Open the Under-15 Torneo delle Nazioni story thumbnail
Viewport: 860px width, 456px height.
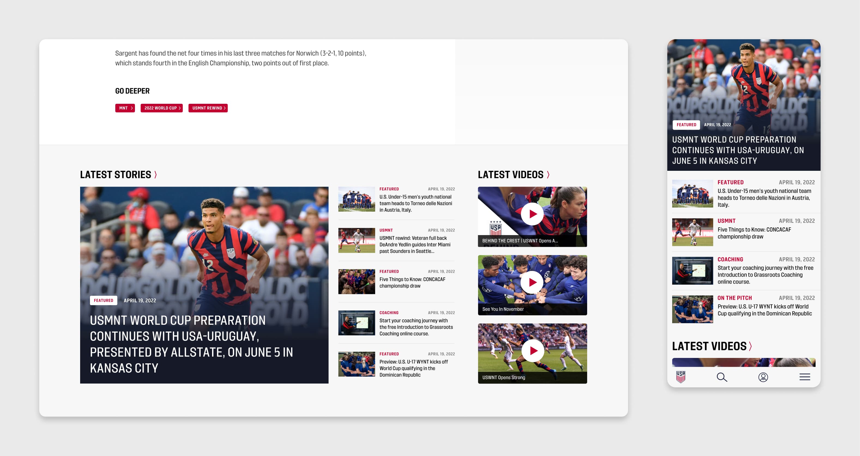pos(356,199)
